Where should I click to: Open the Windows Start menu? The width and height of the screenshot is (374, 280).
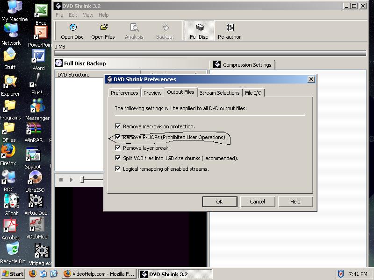tap(13, 274)
